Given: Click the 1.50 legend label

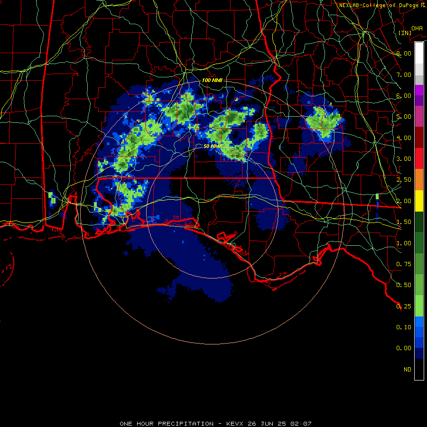Looking at the screenshot, I should [404, 222].
